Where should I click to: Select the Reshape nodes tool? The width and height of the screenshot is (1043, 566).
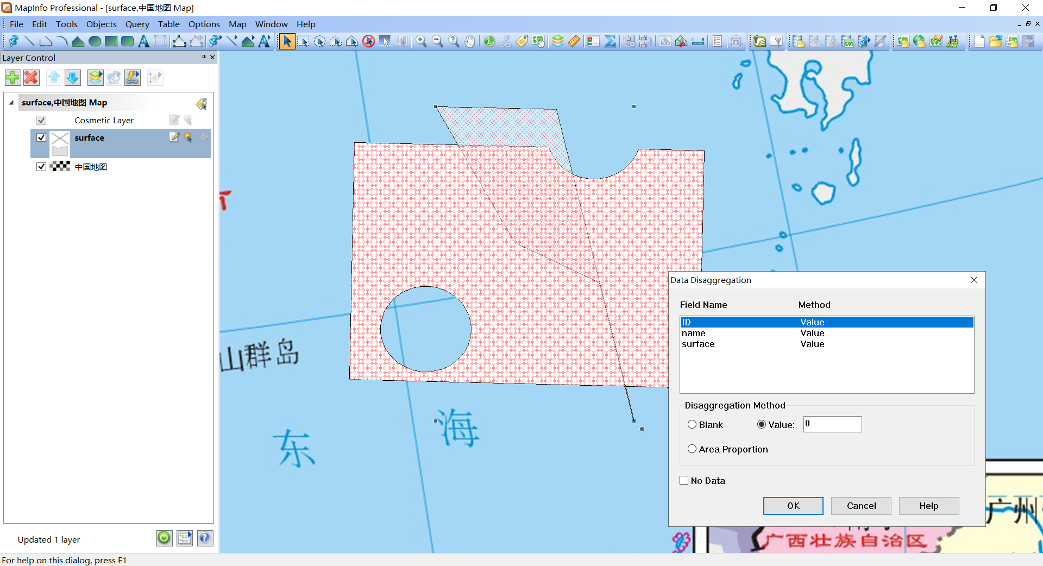click(x=179, y=41)
